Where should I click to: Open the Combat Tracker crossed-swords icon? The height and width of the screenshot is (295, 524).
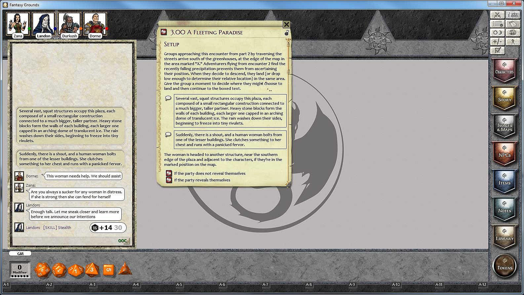coord(497,15)
